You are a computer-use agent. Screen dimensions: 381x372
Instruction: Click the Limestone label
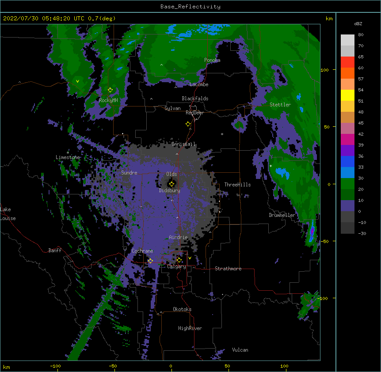pyautogui.click(x=68, y=157)
